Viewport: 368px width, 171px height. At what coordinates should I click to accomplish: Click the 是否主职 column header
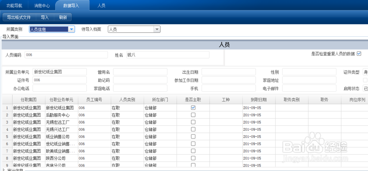point(193,100)
